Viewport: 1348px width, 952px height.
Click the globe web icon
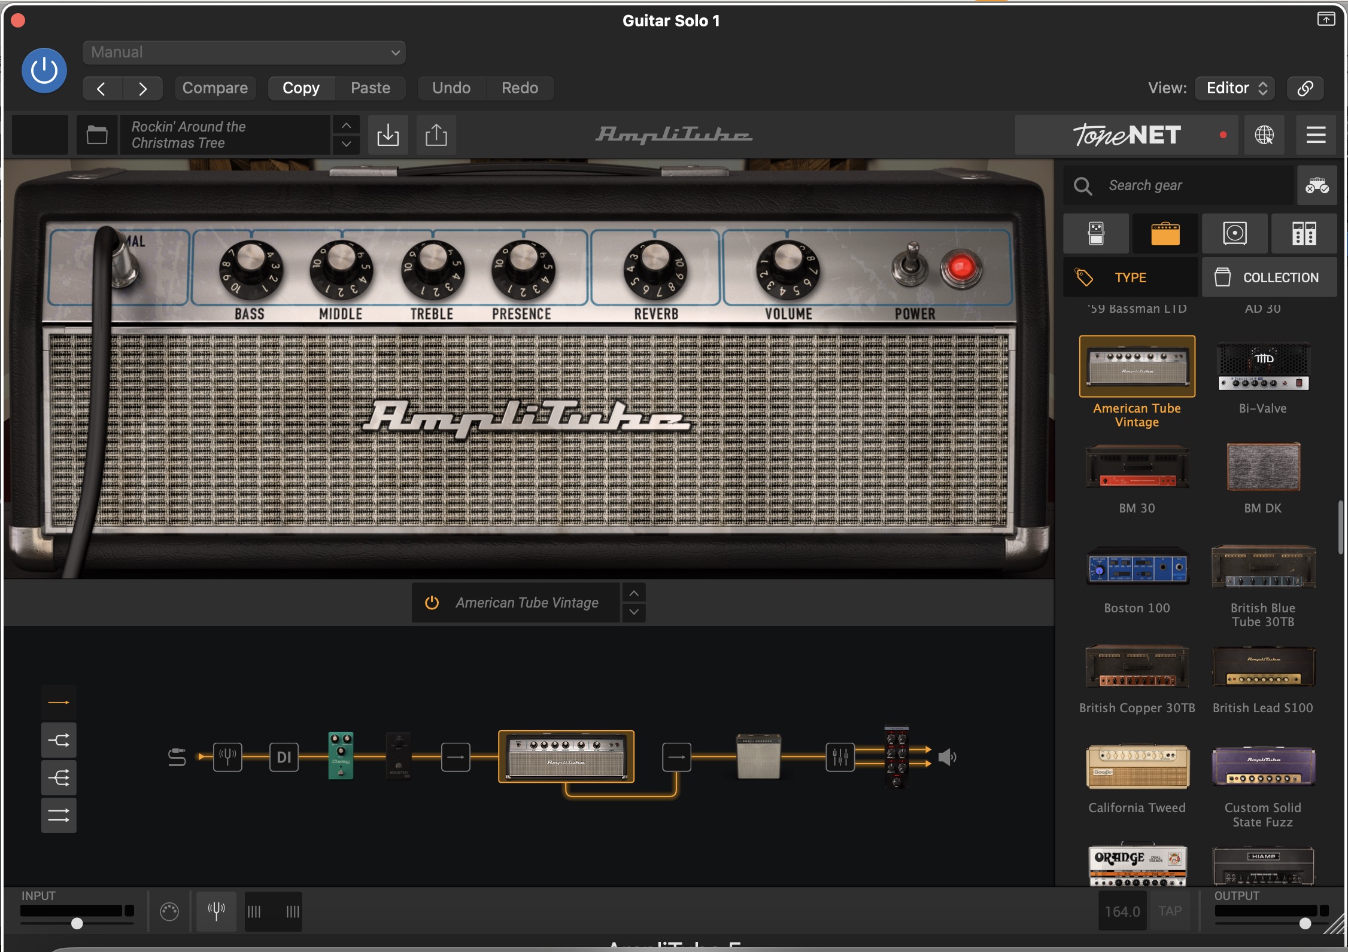1264,135
